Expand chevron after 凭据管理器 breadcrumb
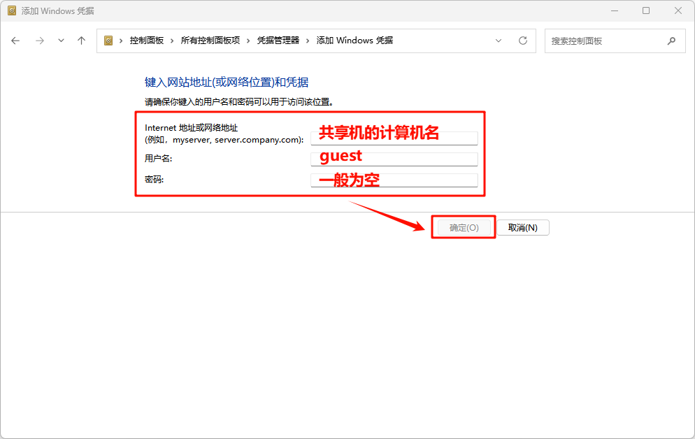This screenshot has width=695, height=439. (x=308, y=41)
